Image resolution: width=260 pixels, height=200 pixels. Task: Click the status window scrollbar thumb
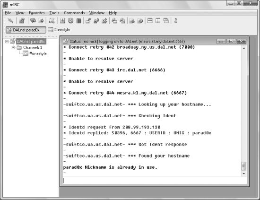click(243, 166)
